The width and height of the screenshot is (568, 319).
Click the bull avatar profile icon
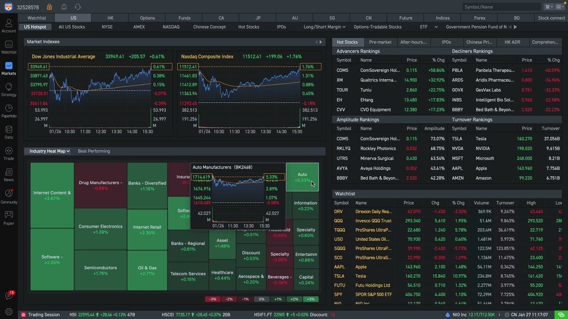pos(8,7)
